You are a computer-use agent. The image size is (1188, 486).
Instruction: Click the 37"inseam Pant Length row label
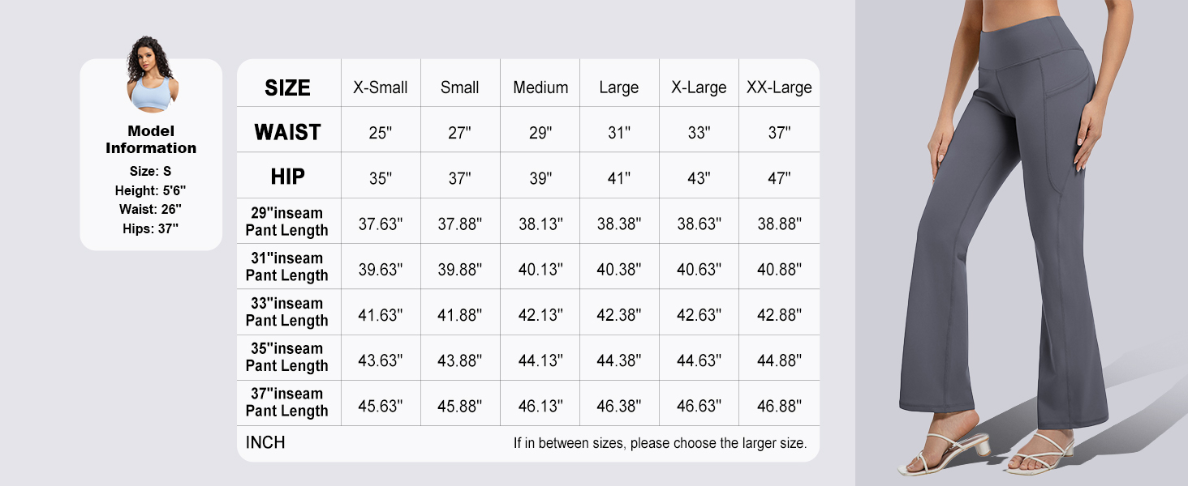click(x=287, y=403)
